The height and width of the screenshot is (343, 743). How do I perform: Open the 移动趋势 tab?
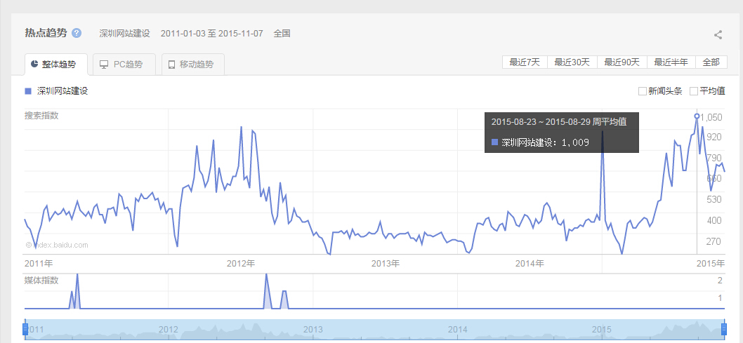coord(192,65)
